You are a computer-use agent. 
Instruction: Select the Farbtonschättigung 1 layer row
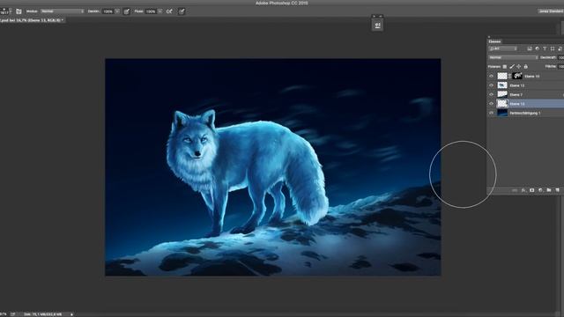point(526,113)
